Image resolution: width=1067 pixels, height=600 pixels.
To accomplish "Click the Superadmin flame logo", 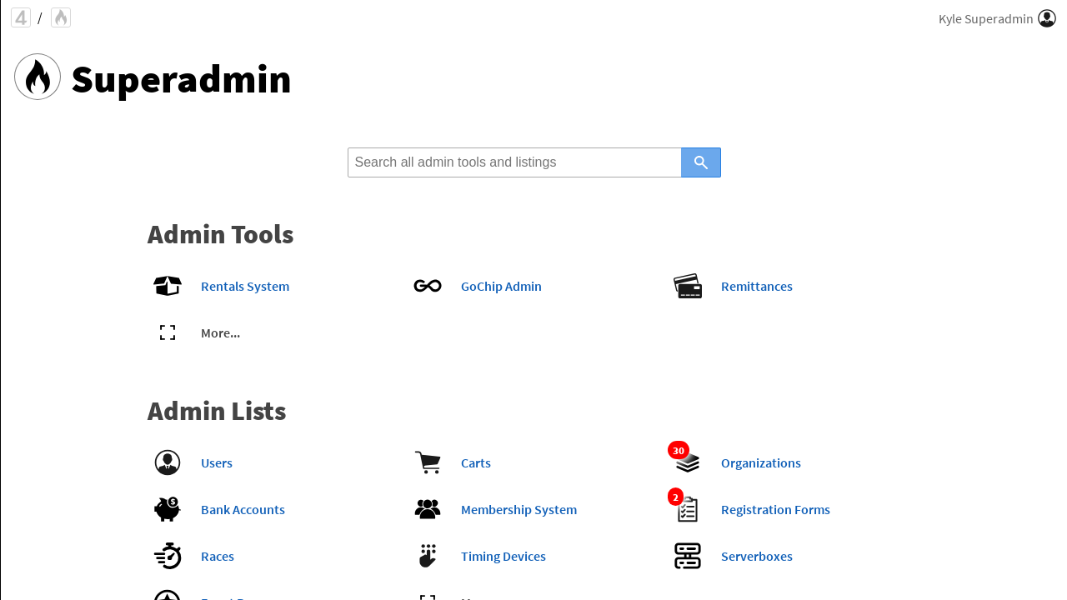I will 38,77.
